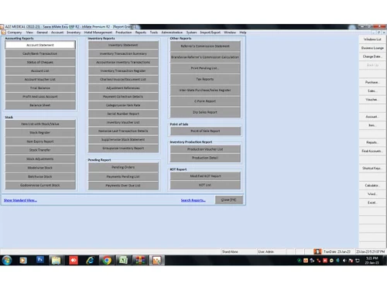This screenshot has height=290, width=387.
Task: Open Status of Cheques report
Action: click(40, 62)
